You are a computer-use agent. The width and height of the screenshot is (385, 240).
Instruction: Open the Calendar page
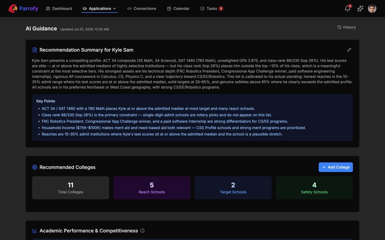(x=178, y=9)
